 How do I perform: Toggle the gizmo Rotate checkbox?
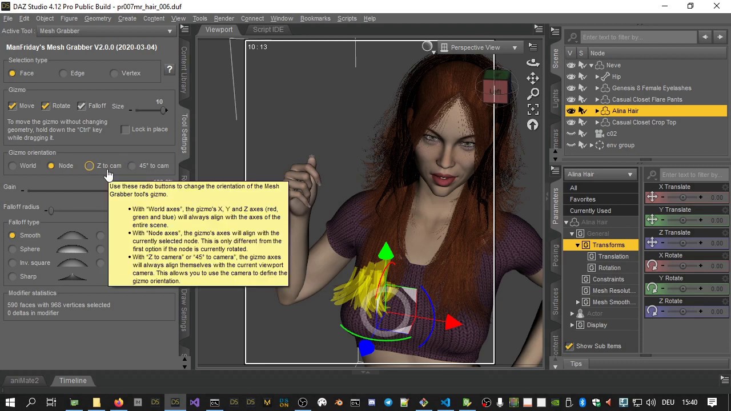coord(46,106)
